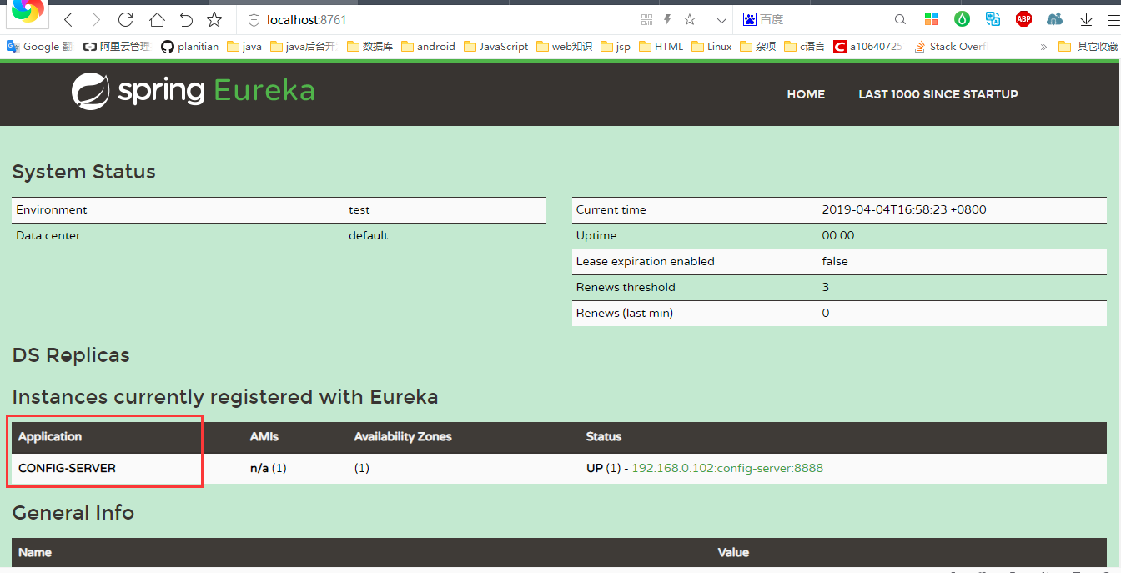Viewport: 1121px width, 573px height.
Task: Open the JavaScript bookmark folder
Action: point(496,47)
